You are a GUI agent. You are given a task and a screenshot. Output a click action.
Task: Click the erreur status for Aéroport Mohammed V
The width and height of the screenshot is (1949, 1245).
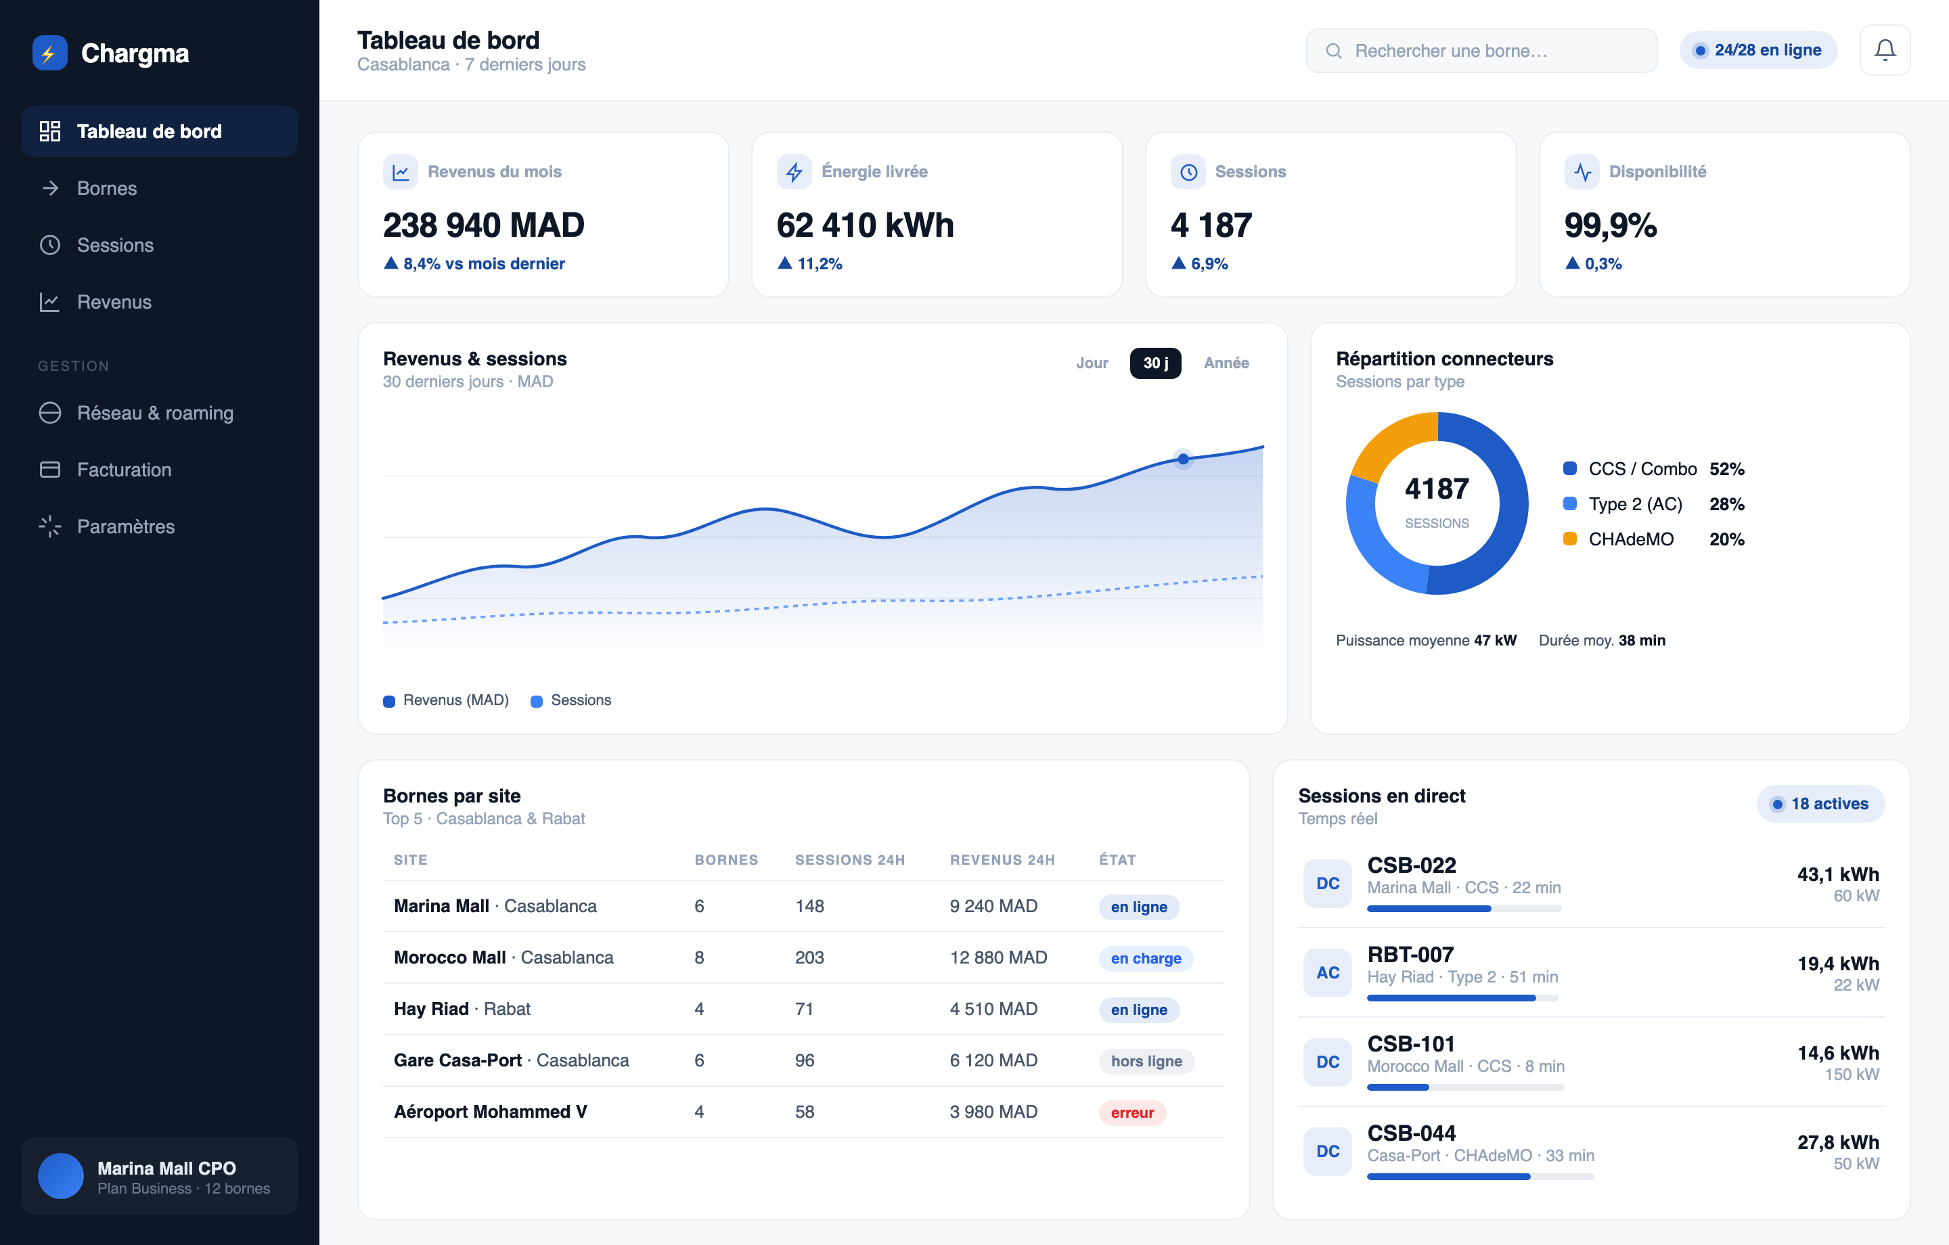coord(1132,1112)
